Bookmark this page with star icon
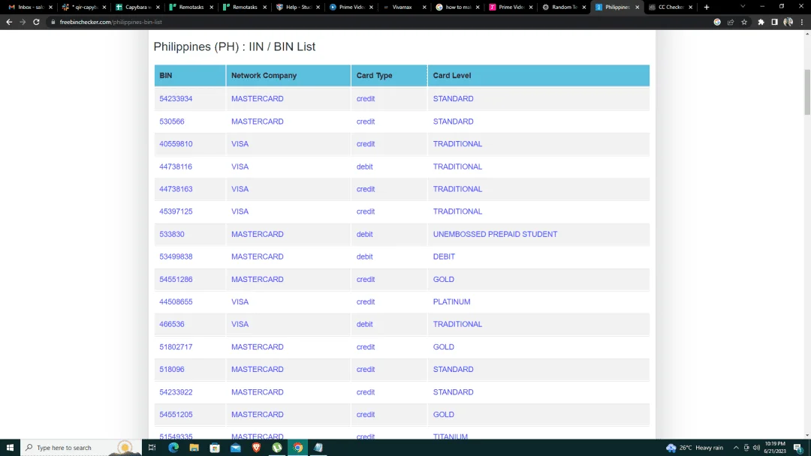The width and height of the screenshot is (811, 456). 744,22
